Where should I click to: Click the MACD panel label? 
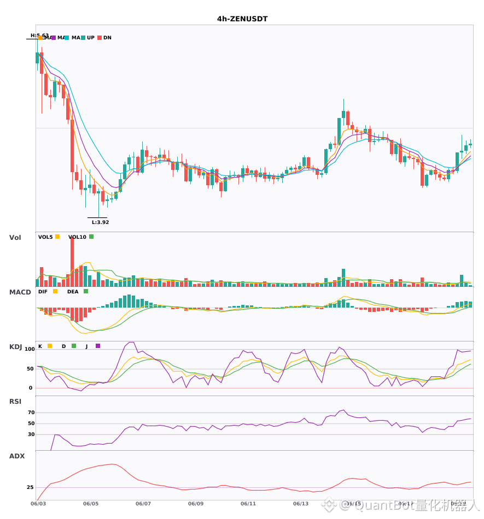tap(20, 292)
